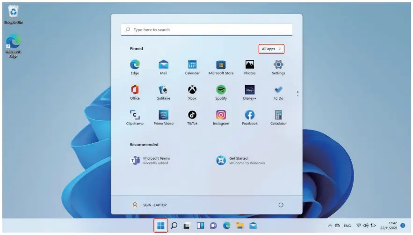
Task: Open File Explorer on the taskbar
Action: (239, 226)
